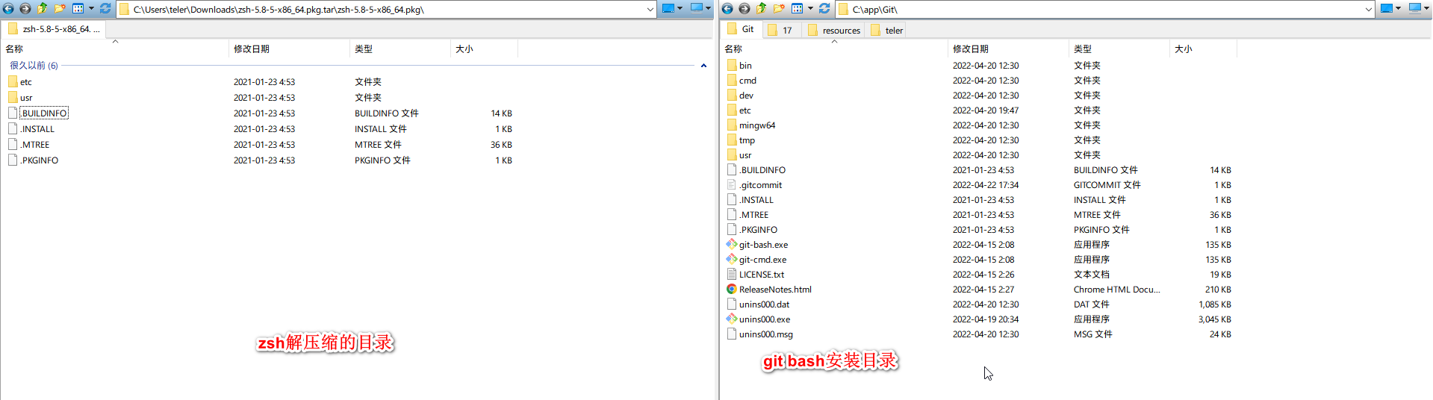The width and height of the screenshot is (1433, 400).
Task: Click the Forward arrow in left pane
Action: (25, 9)
